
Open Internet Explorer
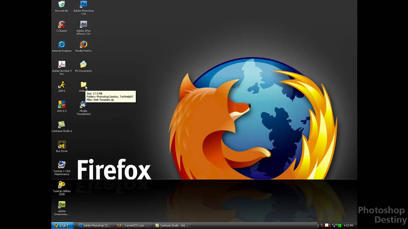pyautogui.click(x=62, y=45)
